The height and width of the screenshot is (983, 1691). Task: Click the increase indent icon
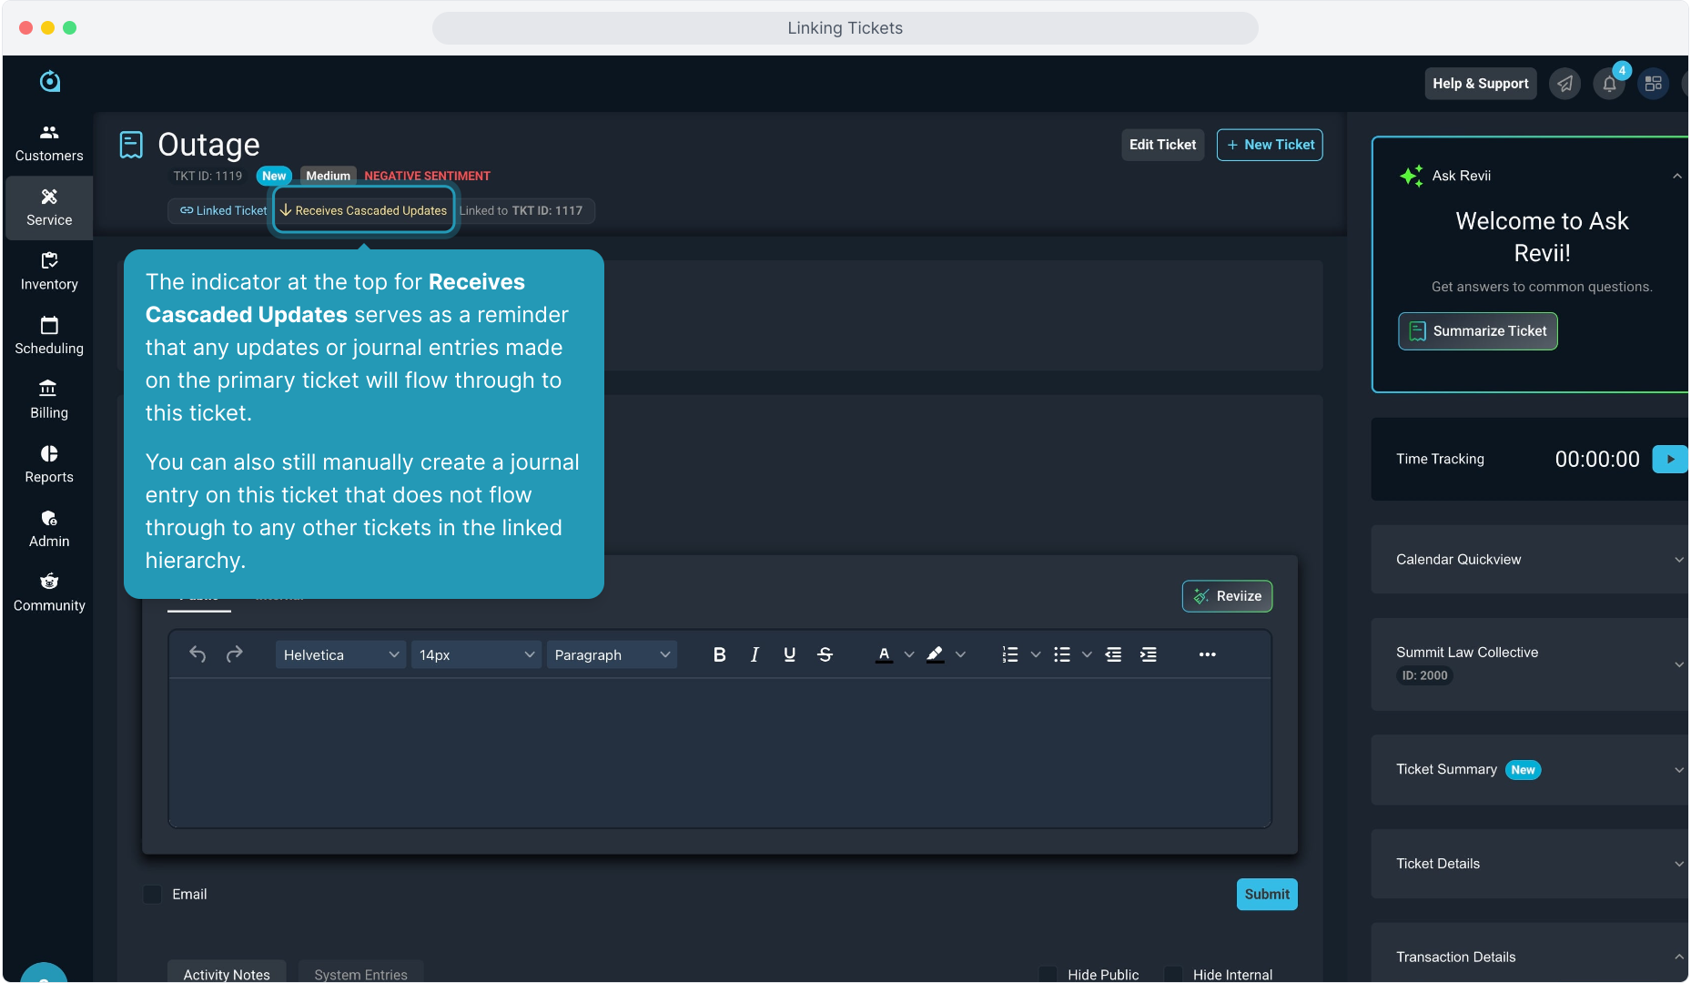tap(1149, 654)
